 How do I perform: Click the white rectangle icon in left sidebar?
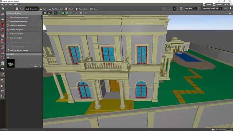[3, 91]
